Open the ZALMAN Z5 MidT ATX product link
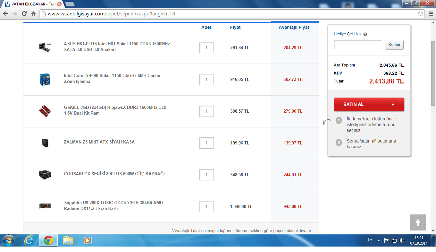The height and width of the screenshot is (252, 436). click(99, 142)
